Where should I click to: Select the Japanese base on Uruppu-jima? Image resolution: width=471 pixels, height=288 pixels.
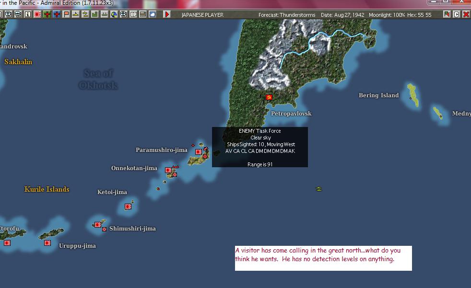47,242
